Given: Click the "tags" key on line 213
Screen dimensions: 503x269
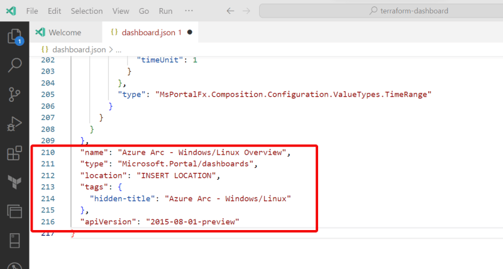Looking at the screenshot, I should 94,187.
